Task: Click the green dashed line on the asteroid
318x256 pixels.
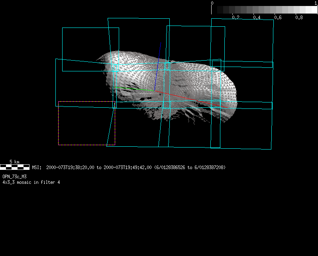Action: (x=132, y=89)
